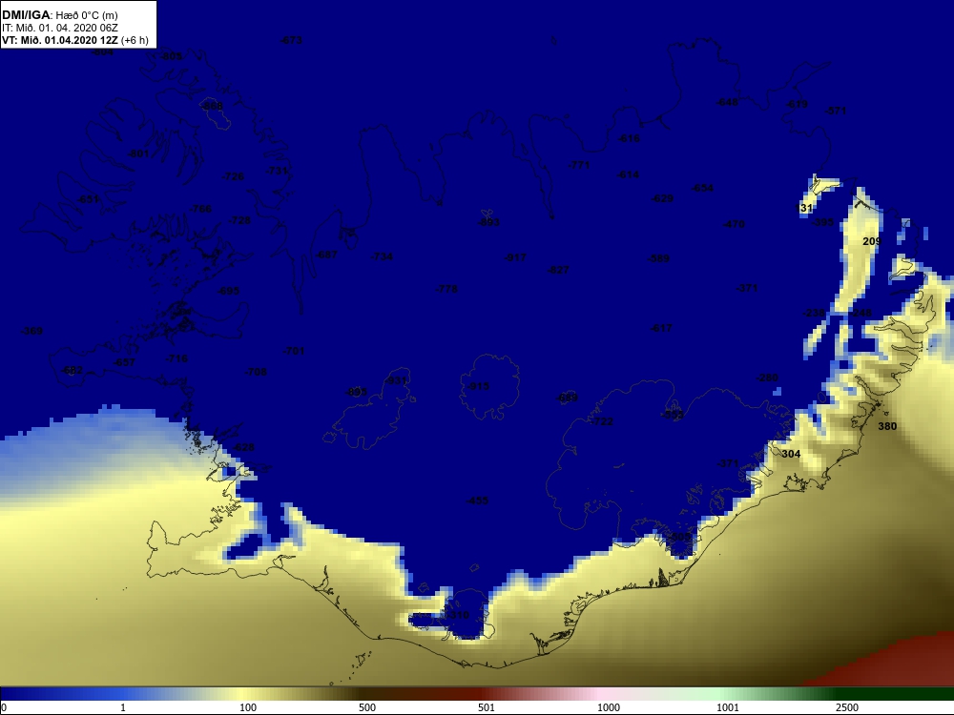
Task: Click the map value '-238'
Action: (x=814, y=313)
